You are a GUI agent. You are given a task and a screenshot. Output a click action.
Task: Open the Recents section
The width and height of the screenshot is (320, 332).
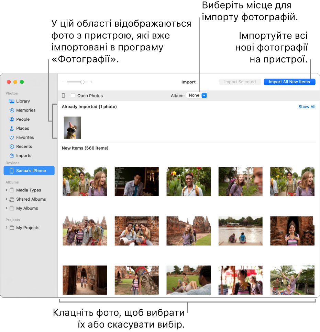point(24,146)
